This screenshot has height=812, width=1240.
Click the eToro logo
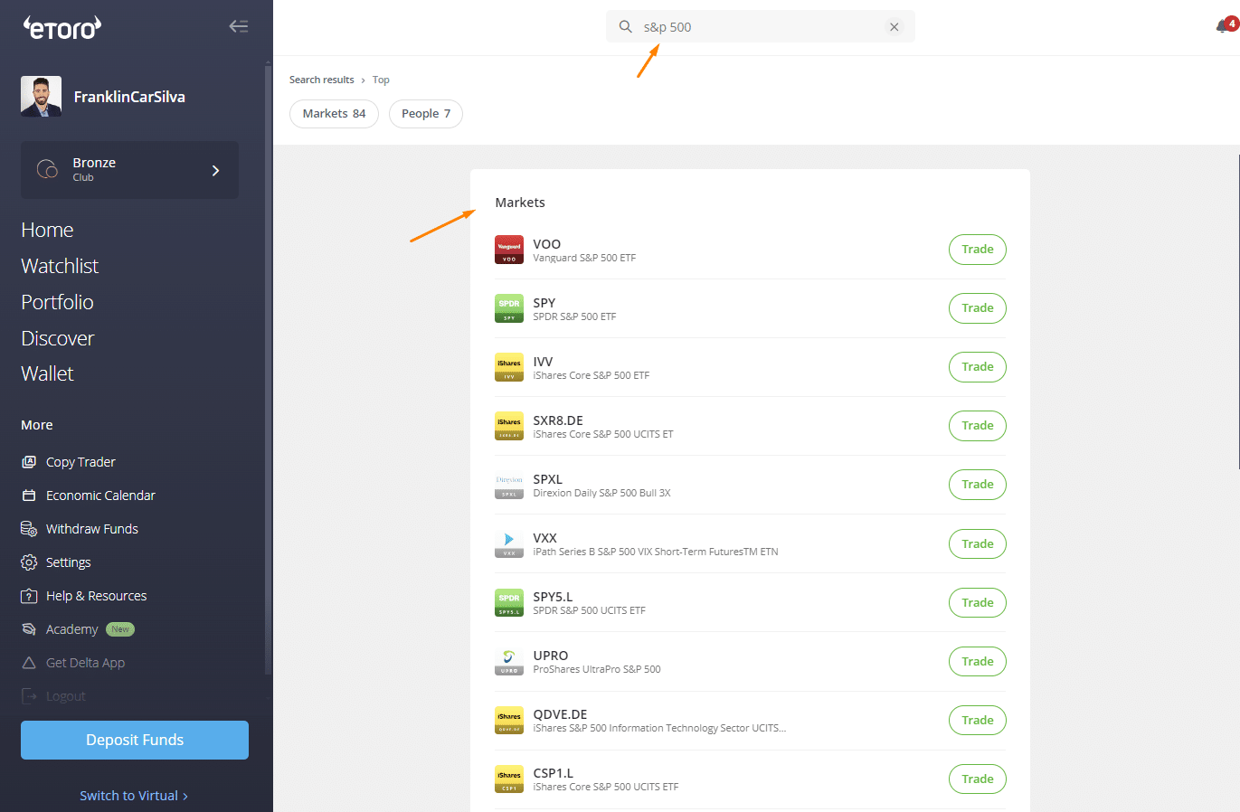[62, 28]
